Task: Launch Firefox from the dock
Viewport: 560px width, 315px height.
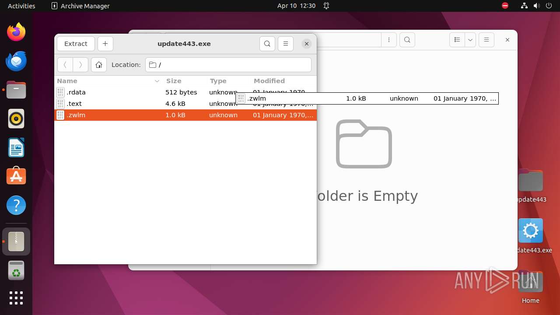Action: (16, 32)
